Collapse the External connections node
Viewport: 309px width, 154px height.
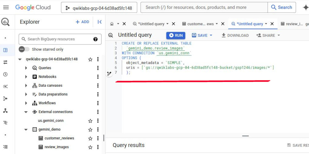click(26, 112)
